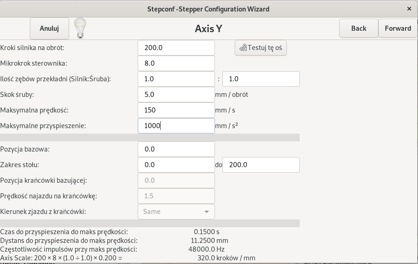Edit the Pozycja bazowa field
This screenshot has width=418, height=264.
176,149
